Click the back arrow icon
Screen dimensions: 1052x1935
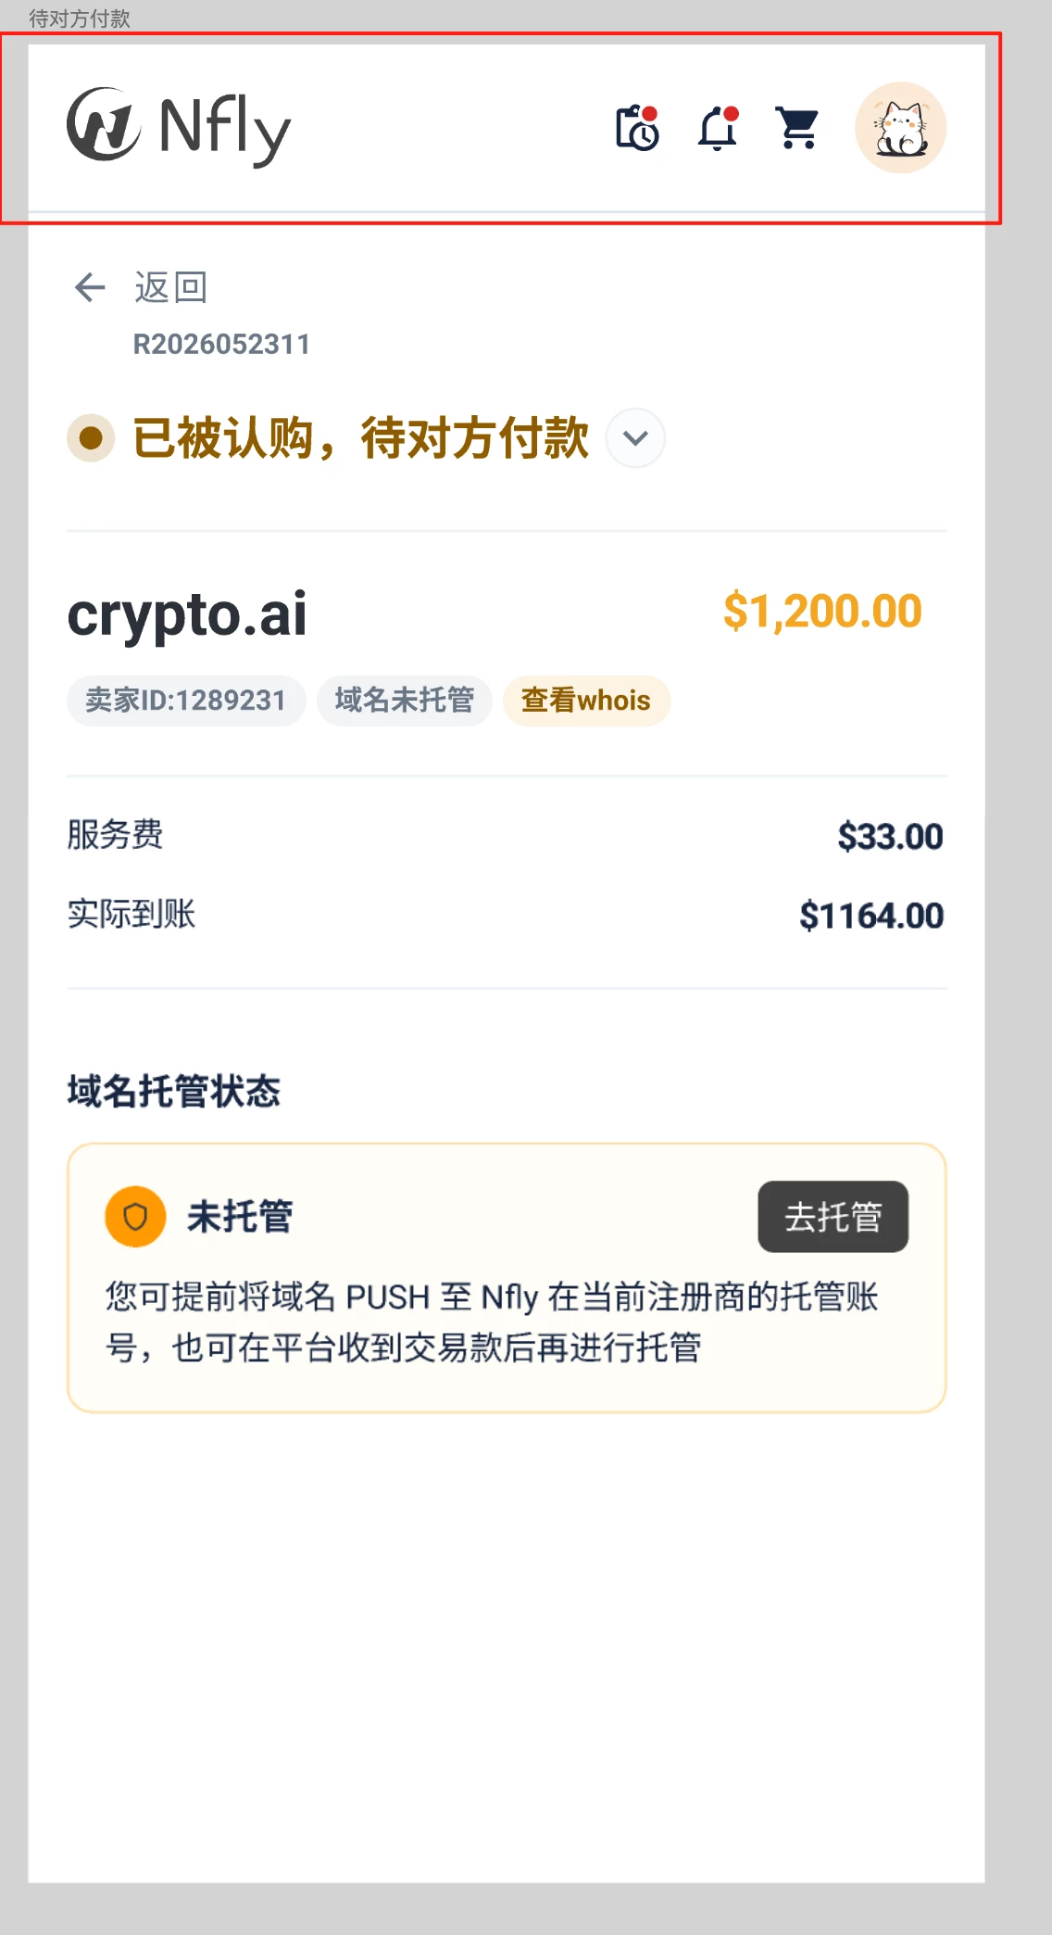[x=90, y=287]
